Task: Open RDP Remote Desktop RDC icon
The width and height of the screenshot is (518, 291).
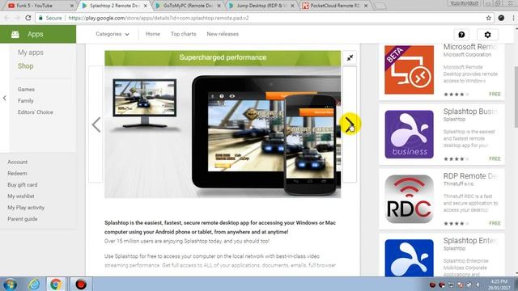Action: point(409,199)
